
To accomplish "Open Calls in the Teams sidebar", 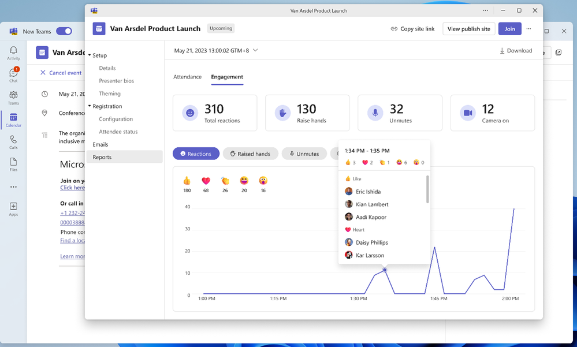I will point(13,142).
